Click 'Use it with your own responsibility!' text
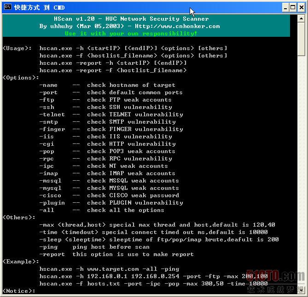The height and width of the screenshot is (297, 308). (x=131, y=34)
